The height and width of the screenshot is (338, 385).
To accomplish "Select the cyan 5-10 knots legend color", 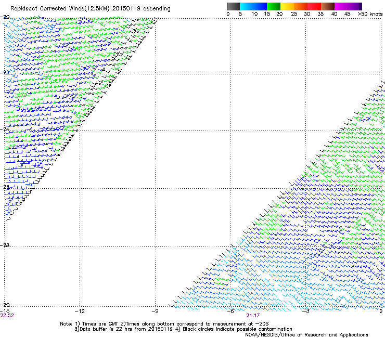I will [246, 6].
